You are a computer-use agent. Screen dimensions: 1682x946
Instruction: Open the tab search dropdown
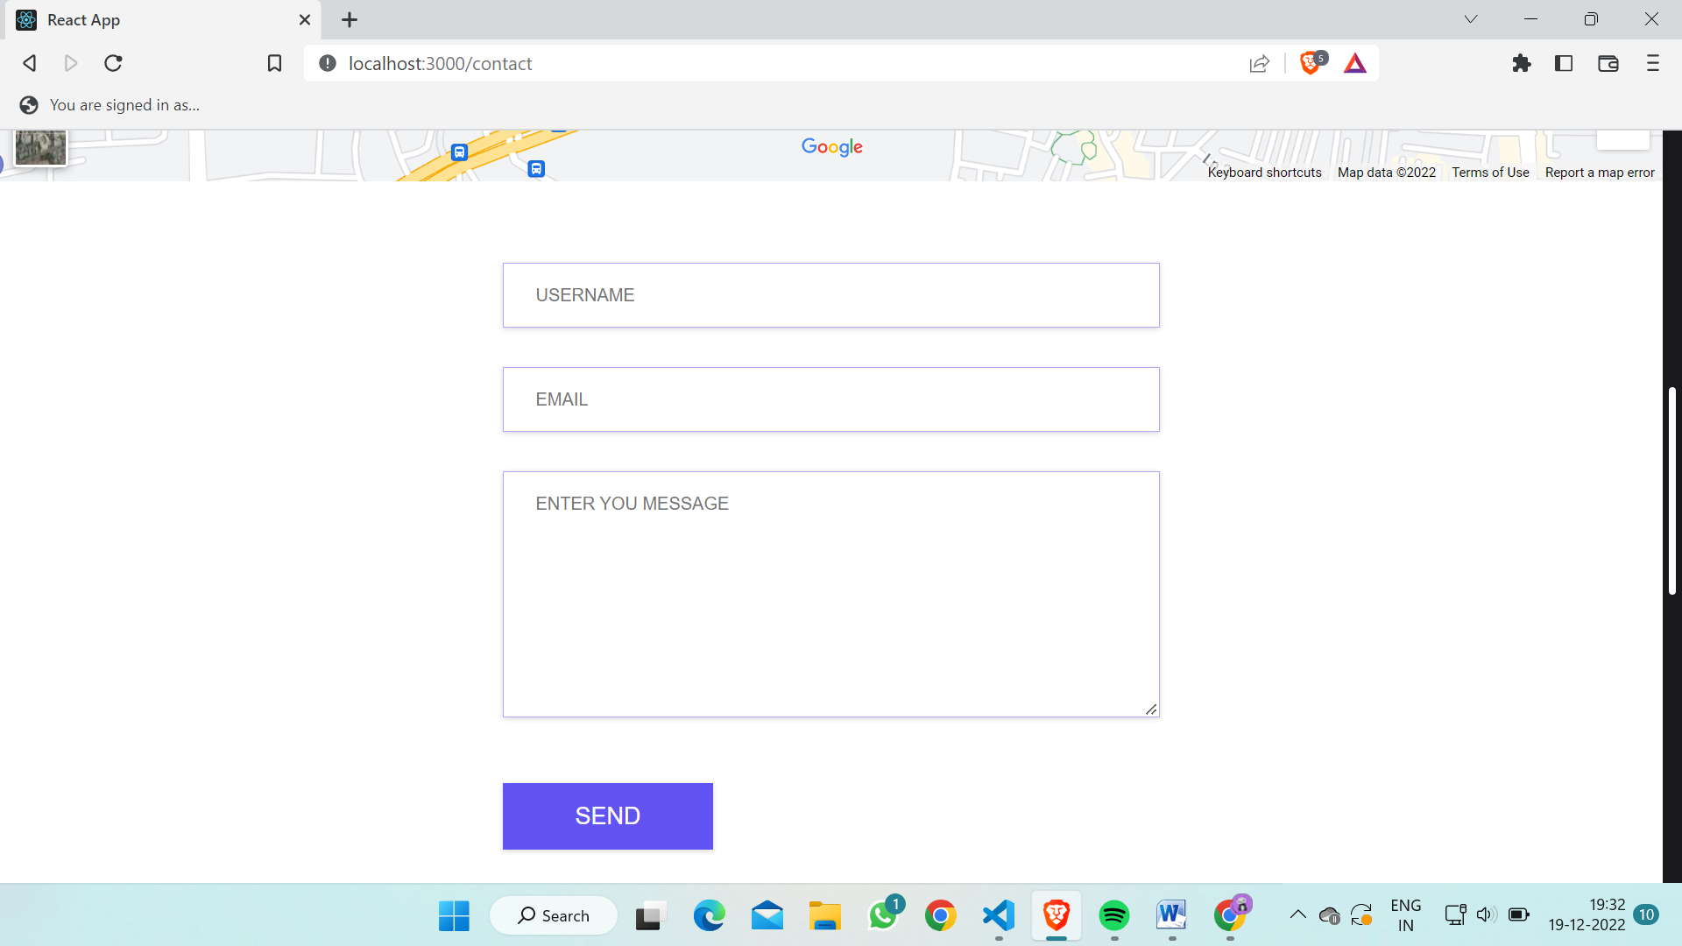pos(1471,18)
